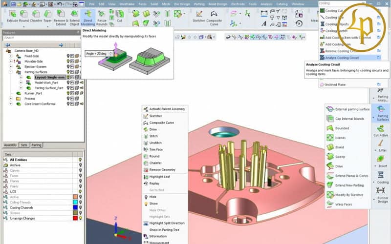Viewport: 391px width, 244px height.
Task: Select Cap Internal Islands tool
Action: click(346, 119)
